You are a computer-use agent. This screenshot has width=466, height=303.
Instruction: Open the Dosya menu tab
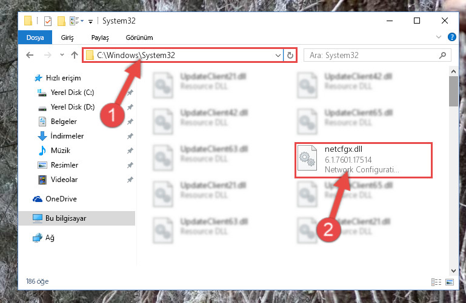(x=35, y=37)
